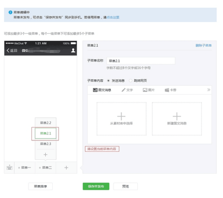223x198 pixels.
Task: Click the plus icon to add submenu
Action: pos(45,154)
